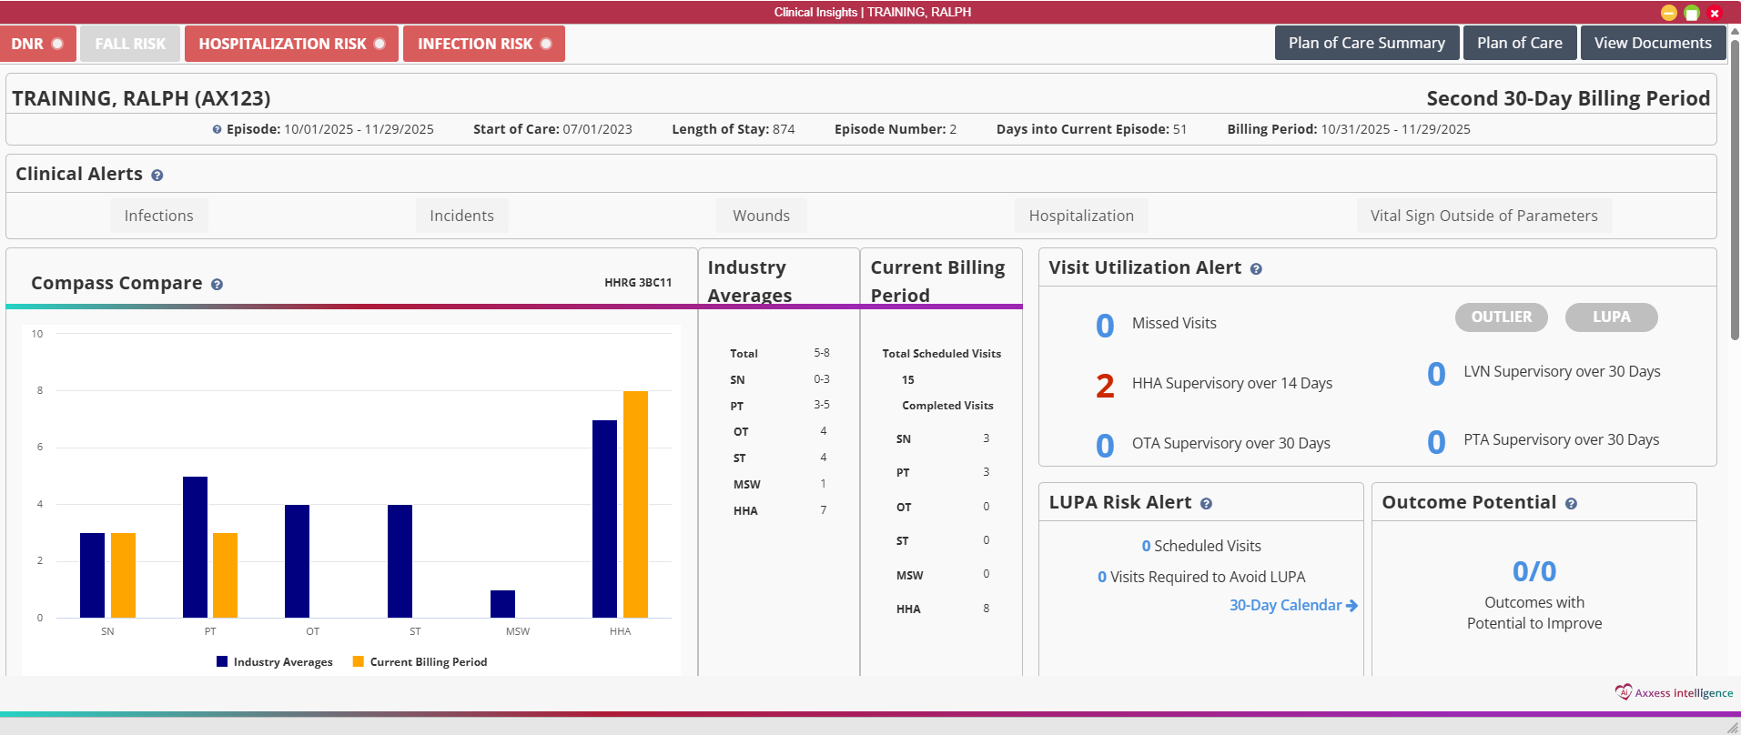
Task: Open the Compass Compare help icon
Action: coord(217,285)
